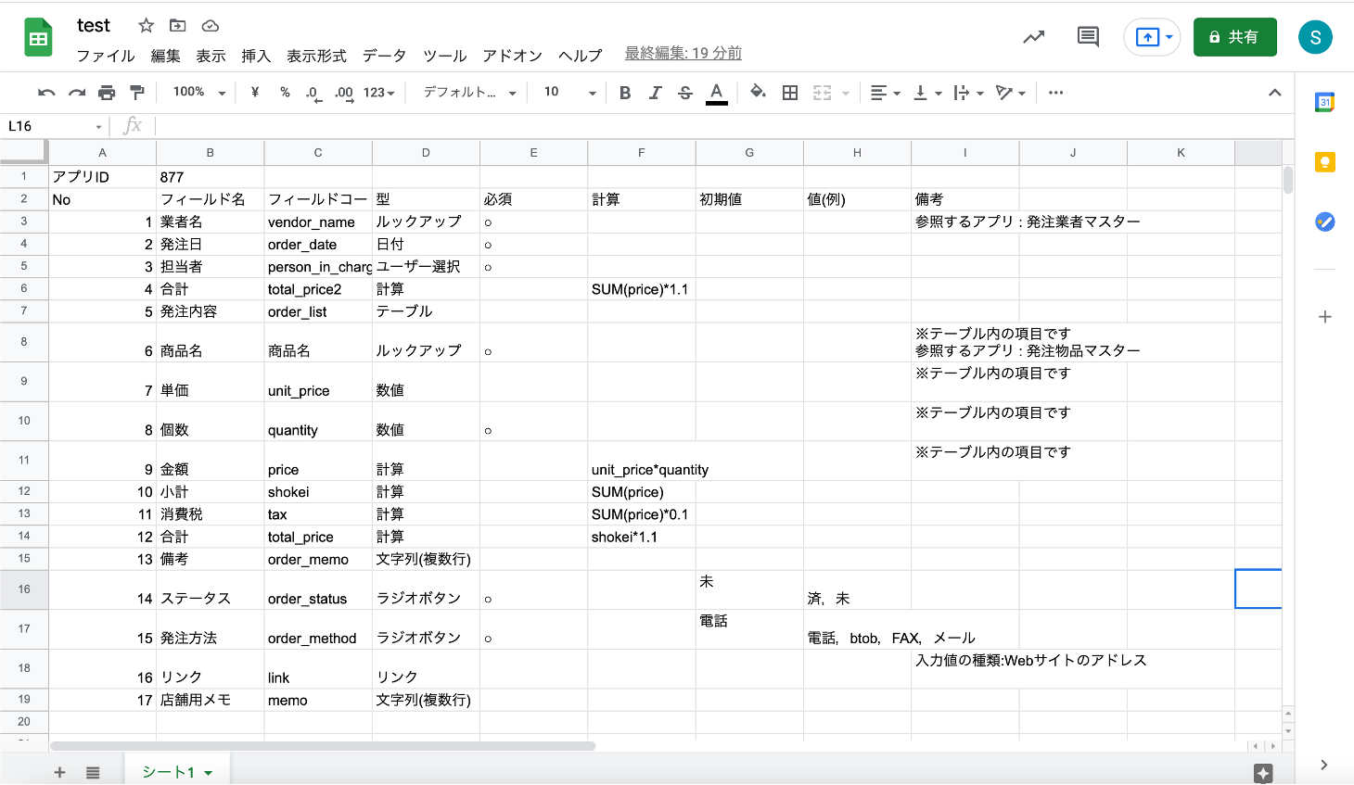The image size is (1354, 785).
Task: Click the green 共有 share button
Action: [x=1234, y=37]
